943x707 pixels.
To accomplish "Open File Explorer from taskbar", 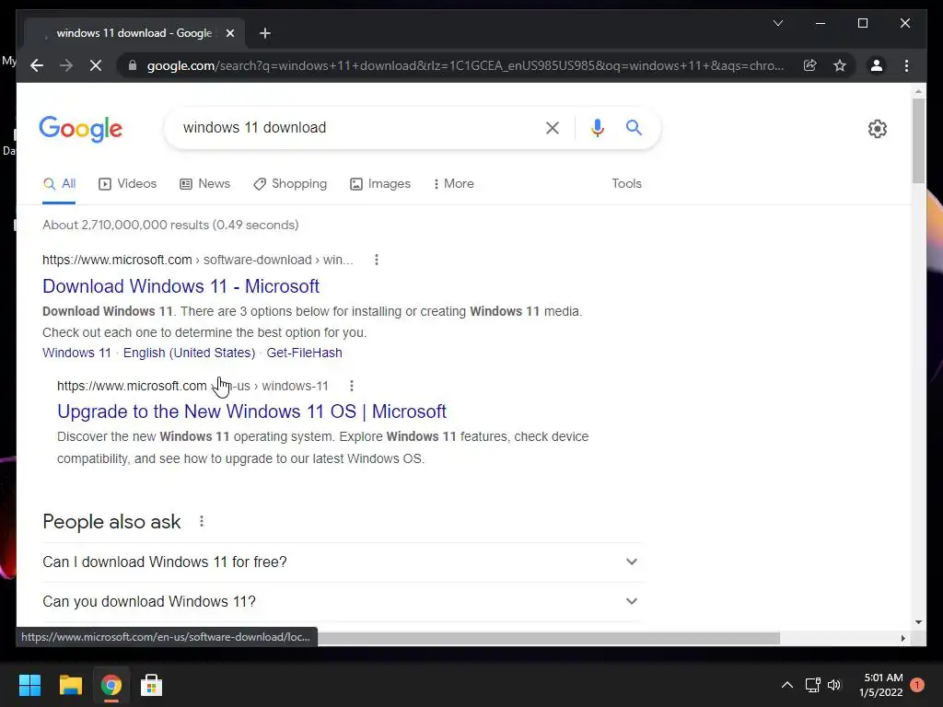I will click(x=70, y=685).
